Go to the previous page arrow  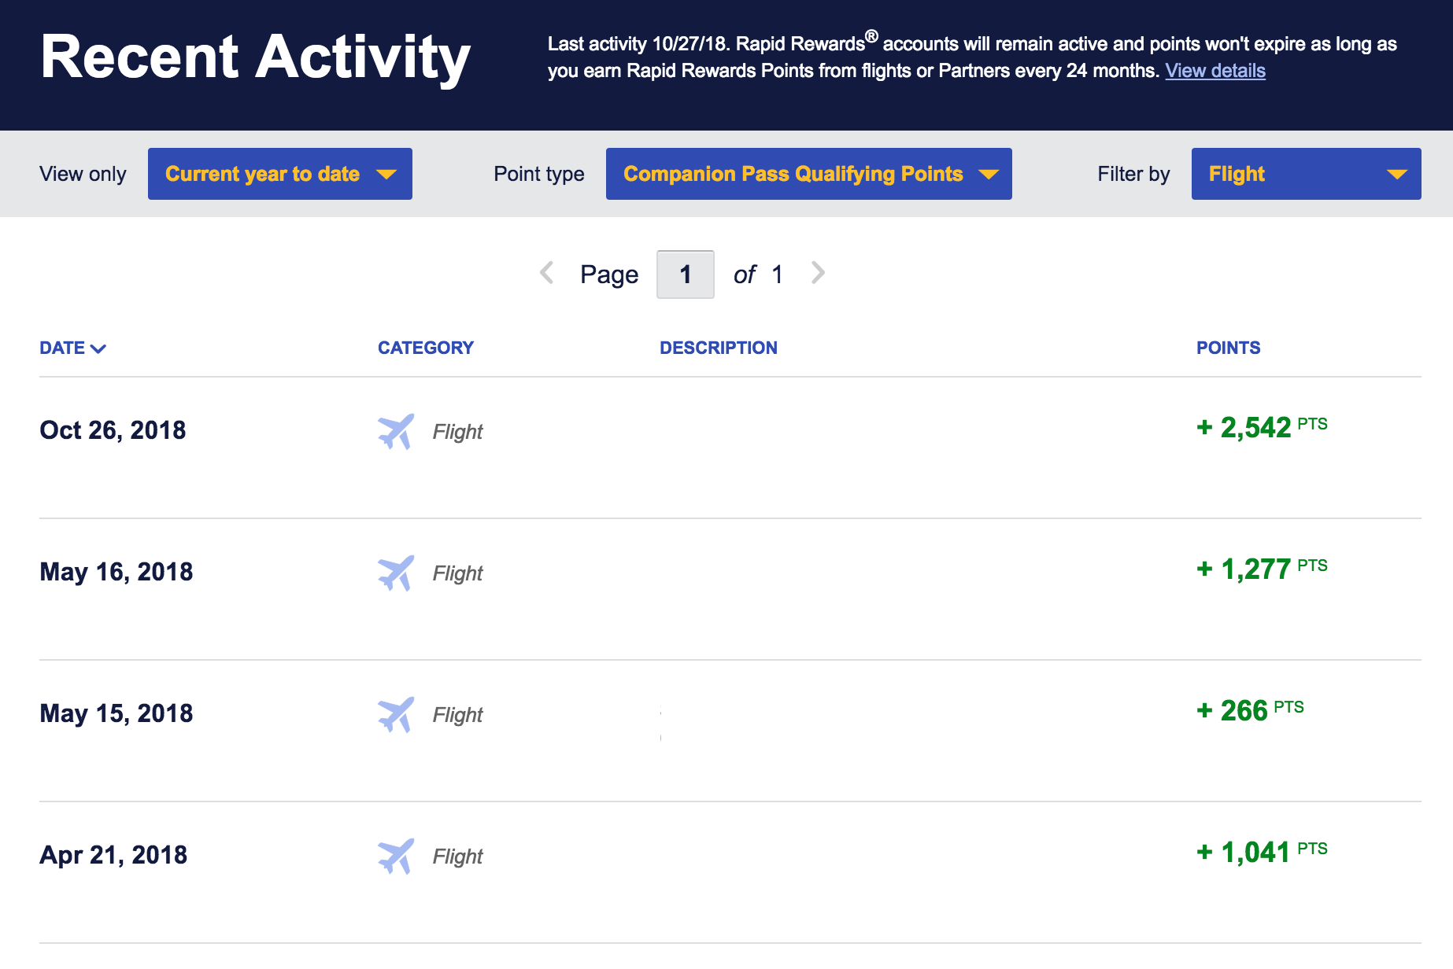click(x=547, y=273)
